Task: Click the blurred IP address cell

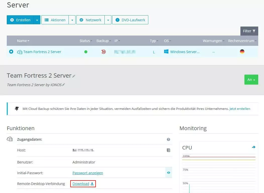Action: tap(125, 52)
